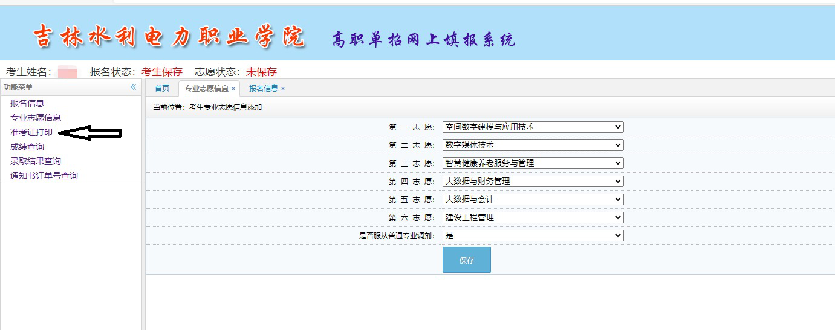Expand the 第五志愿 dropdown
This screenshot has width=835, height=330.
click(533, 199)
